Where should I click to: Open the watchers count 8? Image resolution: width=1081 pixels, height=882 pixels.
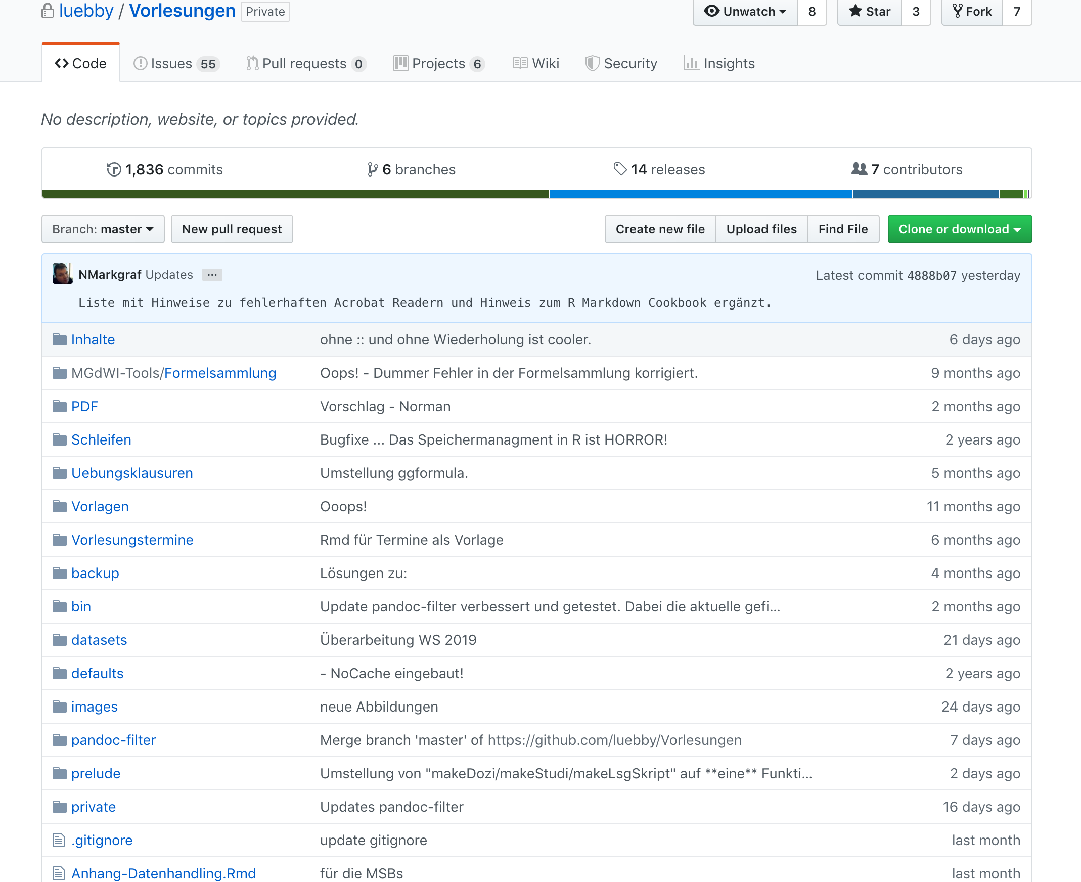(x=813, y=12)
